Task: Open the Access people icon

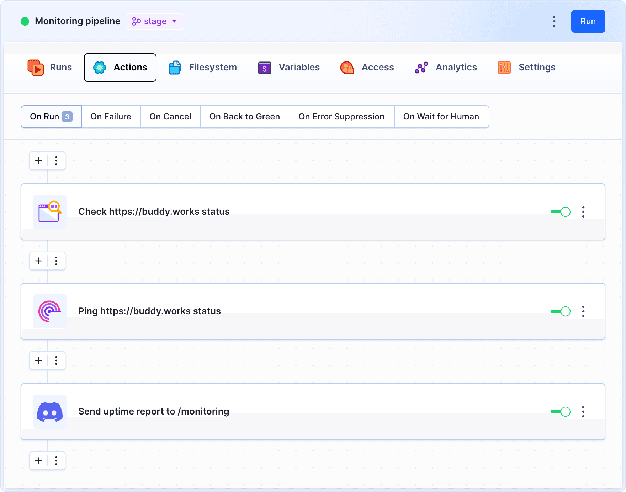Action: click(347, 67)
